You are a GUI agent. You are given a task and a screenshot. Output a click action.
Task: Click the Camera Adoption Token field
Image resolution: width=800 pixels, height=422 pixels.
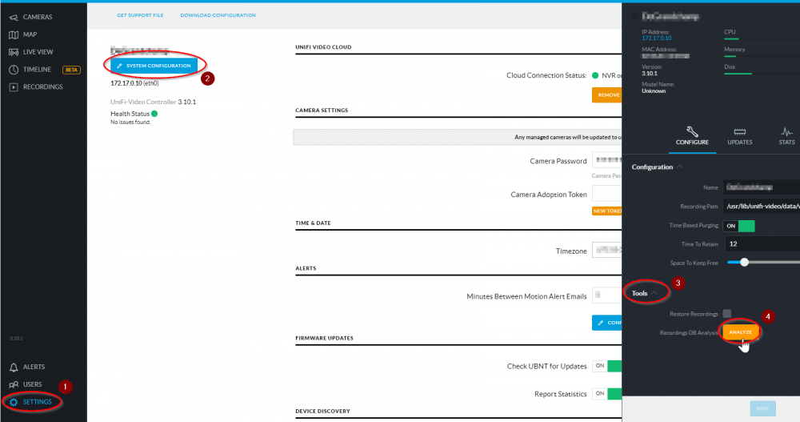pos(606,194)
